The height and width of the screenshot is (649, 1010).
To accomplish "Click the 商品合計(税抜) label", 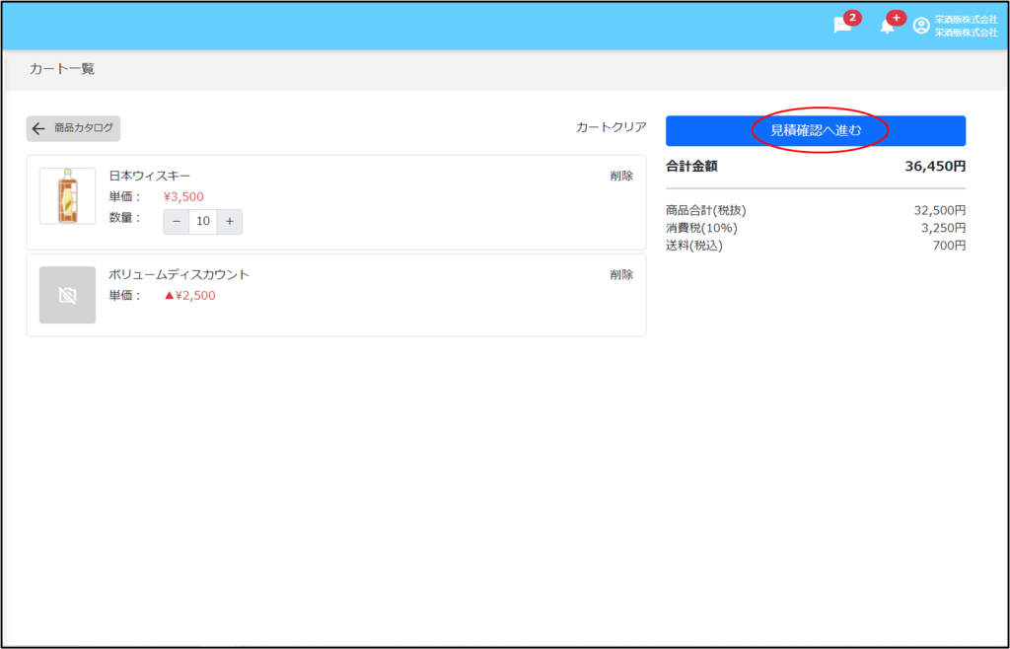I will (x=706, y=210).
